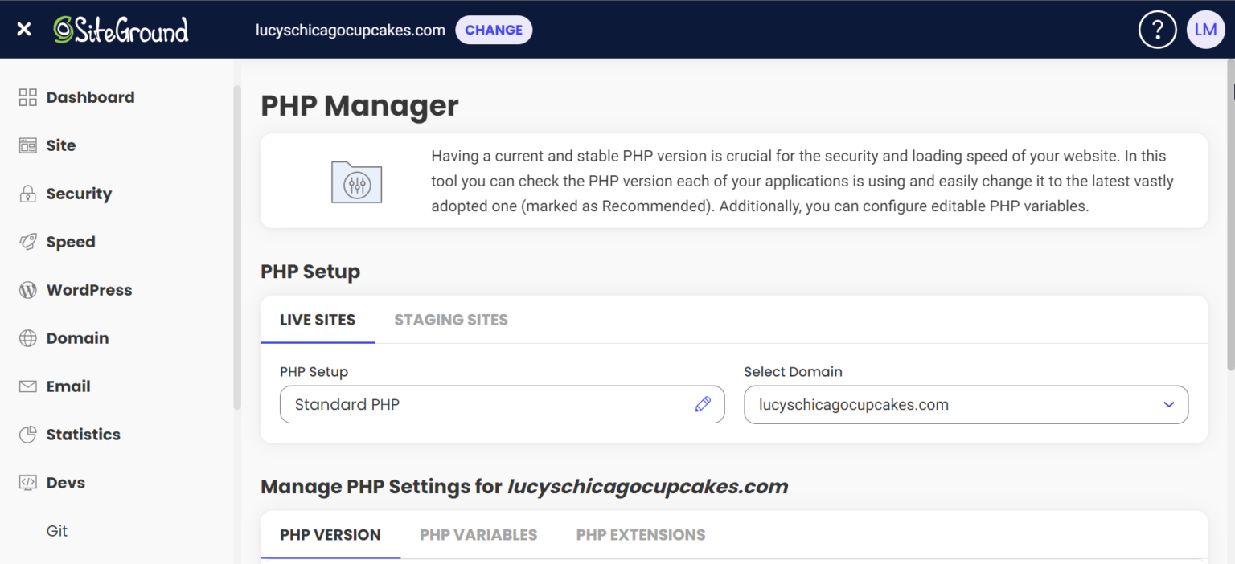Click the pencil icon to edit PHP Setup
The height and width of the screenshot is (564, 1235).
703,404
